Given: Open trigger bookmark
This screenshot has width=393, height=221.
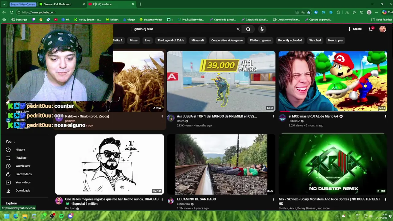Looking at the screenshot, I should pyautogui.click(x=129, y=20).
